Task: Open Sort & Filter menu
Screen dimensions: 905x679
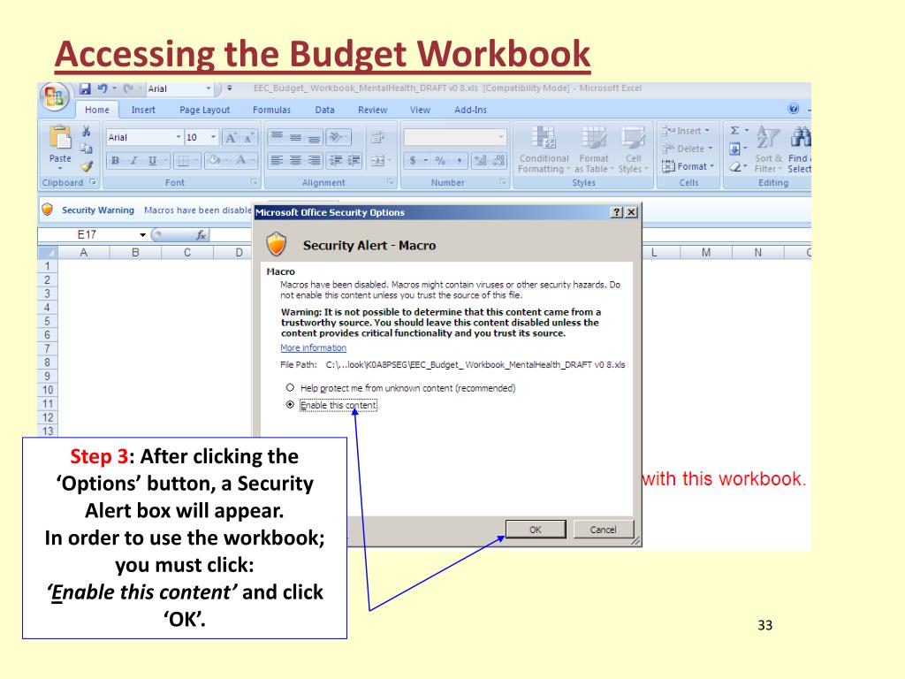Action: pyautogui.click(x=768, y=149)
